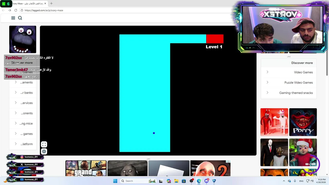This screenshot has width=329, height=185.
Task: Expand the Puzzle Video Games chevron
Action: pos(267,82)
